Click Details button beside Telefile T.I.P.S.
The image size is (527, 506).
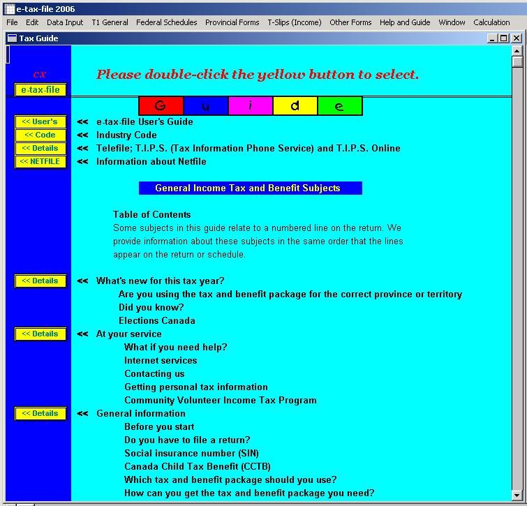pyautogui.click(x=40, y=149)
